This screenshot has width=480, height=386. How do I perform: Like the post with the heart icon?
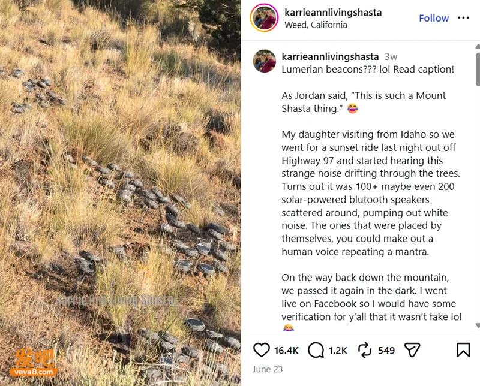[262, 350]
